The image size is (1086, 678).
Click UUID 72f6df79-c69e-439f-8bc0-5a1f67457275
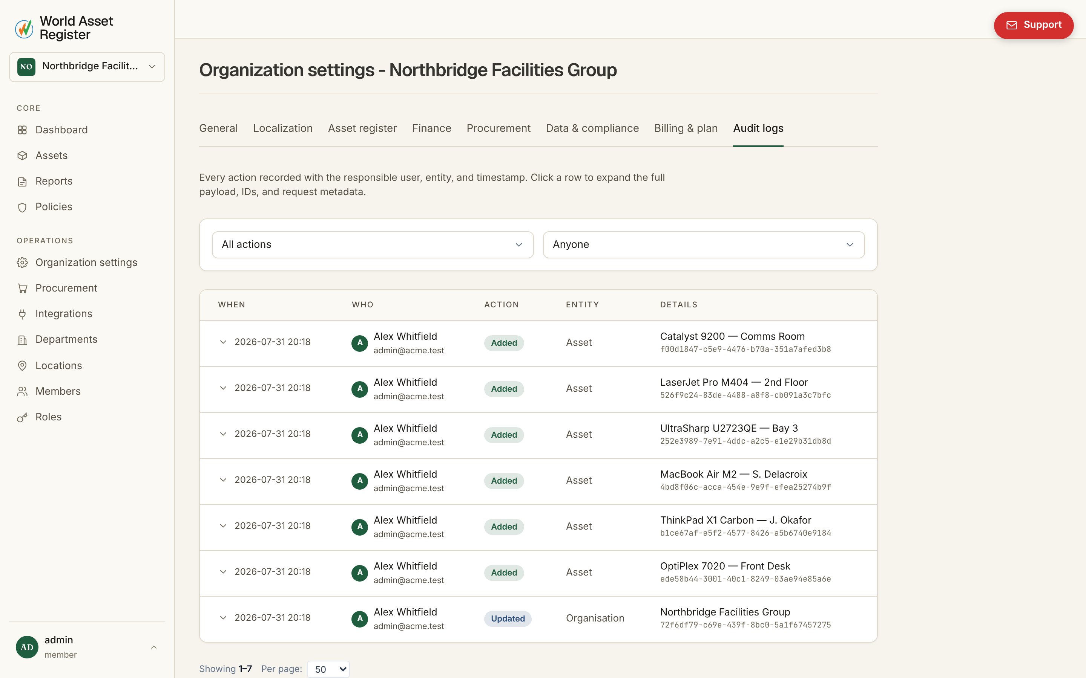pos(745,625)
